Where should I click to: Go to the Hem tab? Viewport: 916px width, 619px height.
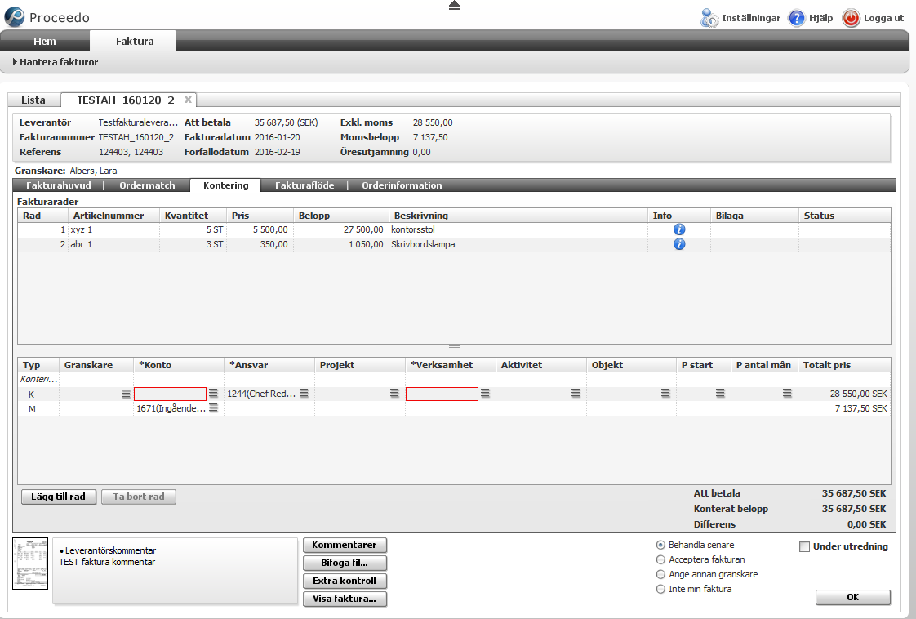click(45, 41)
